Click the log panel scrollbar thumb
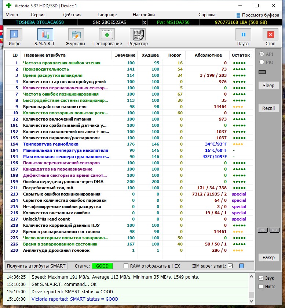285x308 pixels. [x=251, y=295]
